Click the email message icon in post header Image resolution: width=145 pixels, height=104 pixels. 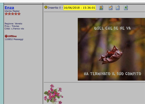coord(118,8)
